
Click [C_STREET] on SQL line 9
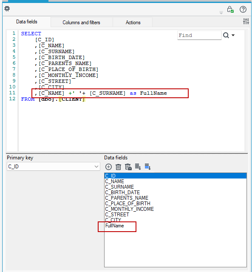[55, 81]
